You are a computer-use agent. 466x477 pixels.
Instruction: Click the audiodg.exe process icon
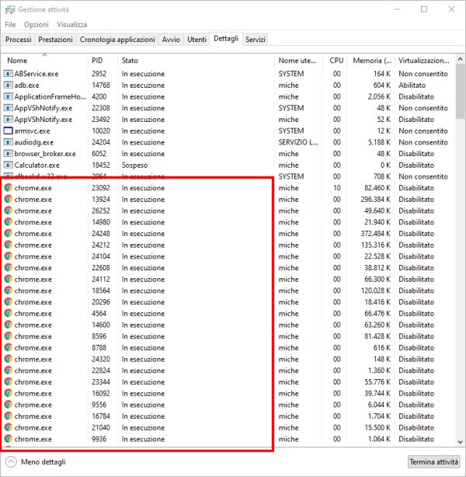coord(9,142)
